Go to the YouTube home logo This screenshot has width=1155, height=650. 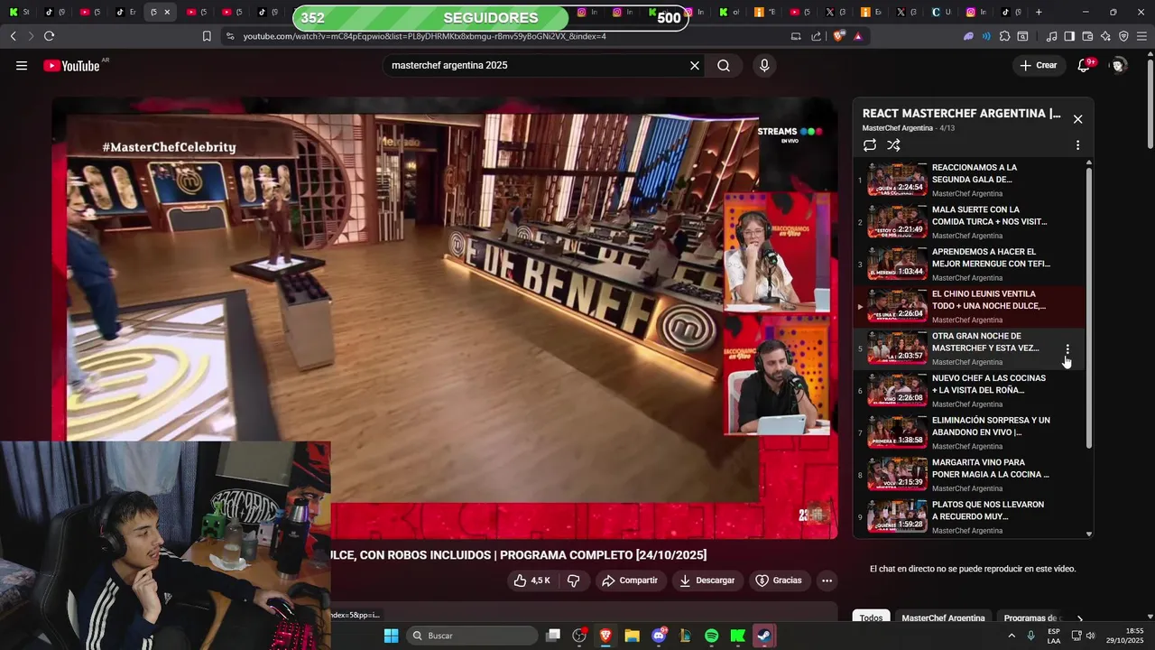(72, 66)
